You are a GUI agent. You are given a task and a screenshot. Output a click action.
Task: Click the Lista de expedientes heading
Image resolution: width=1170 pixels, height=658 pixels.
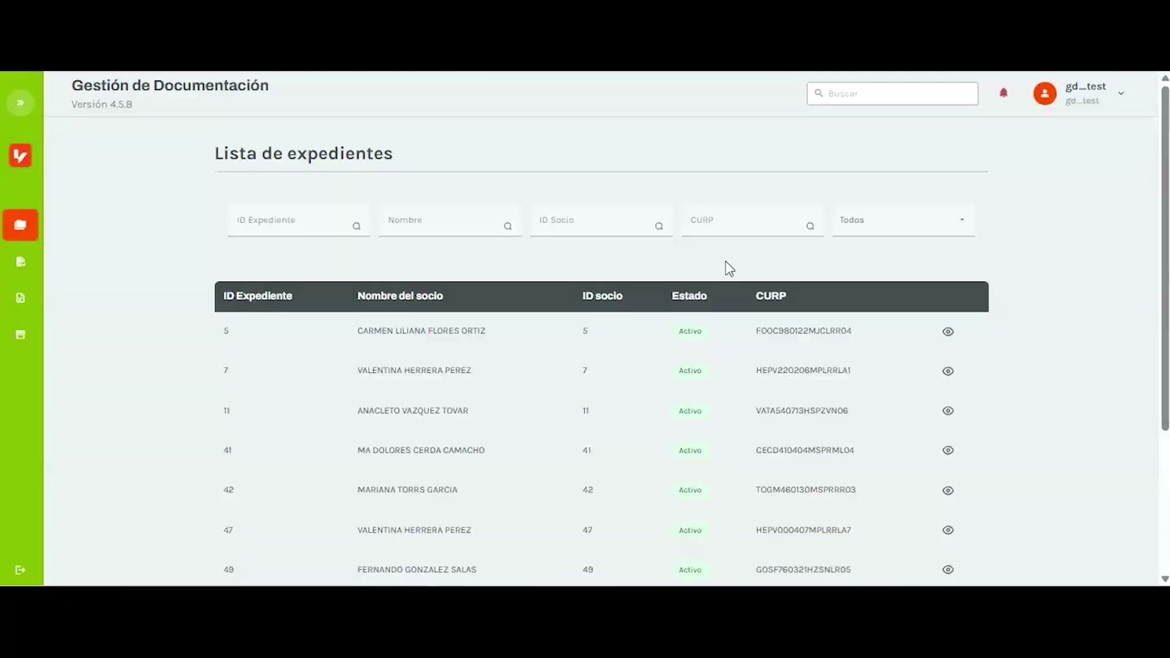pyautogui.click(x=303, y=154)
